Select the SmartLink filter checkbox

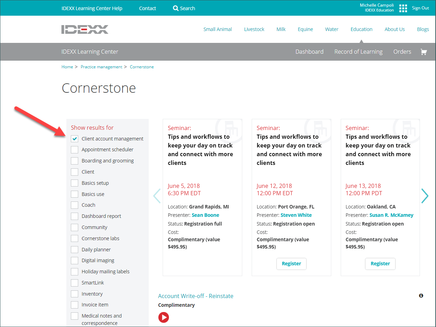pos(74,283)
